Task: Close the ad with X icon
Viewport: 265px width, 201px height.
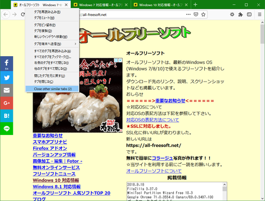Action: click(x=120, y=60)
